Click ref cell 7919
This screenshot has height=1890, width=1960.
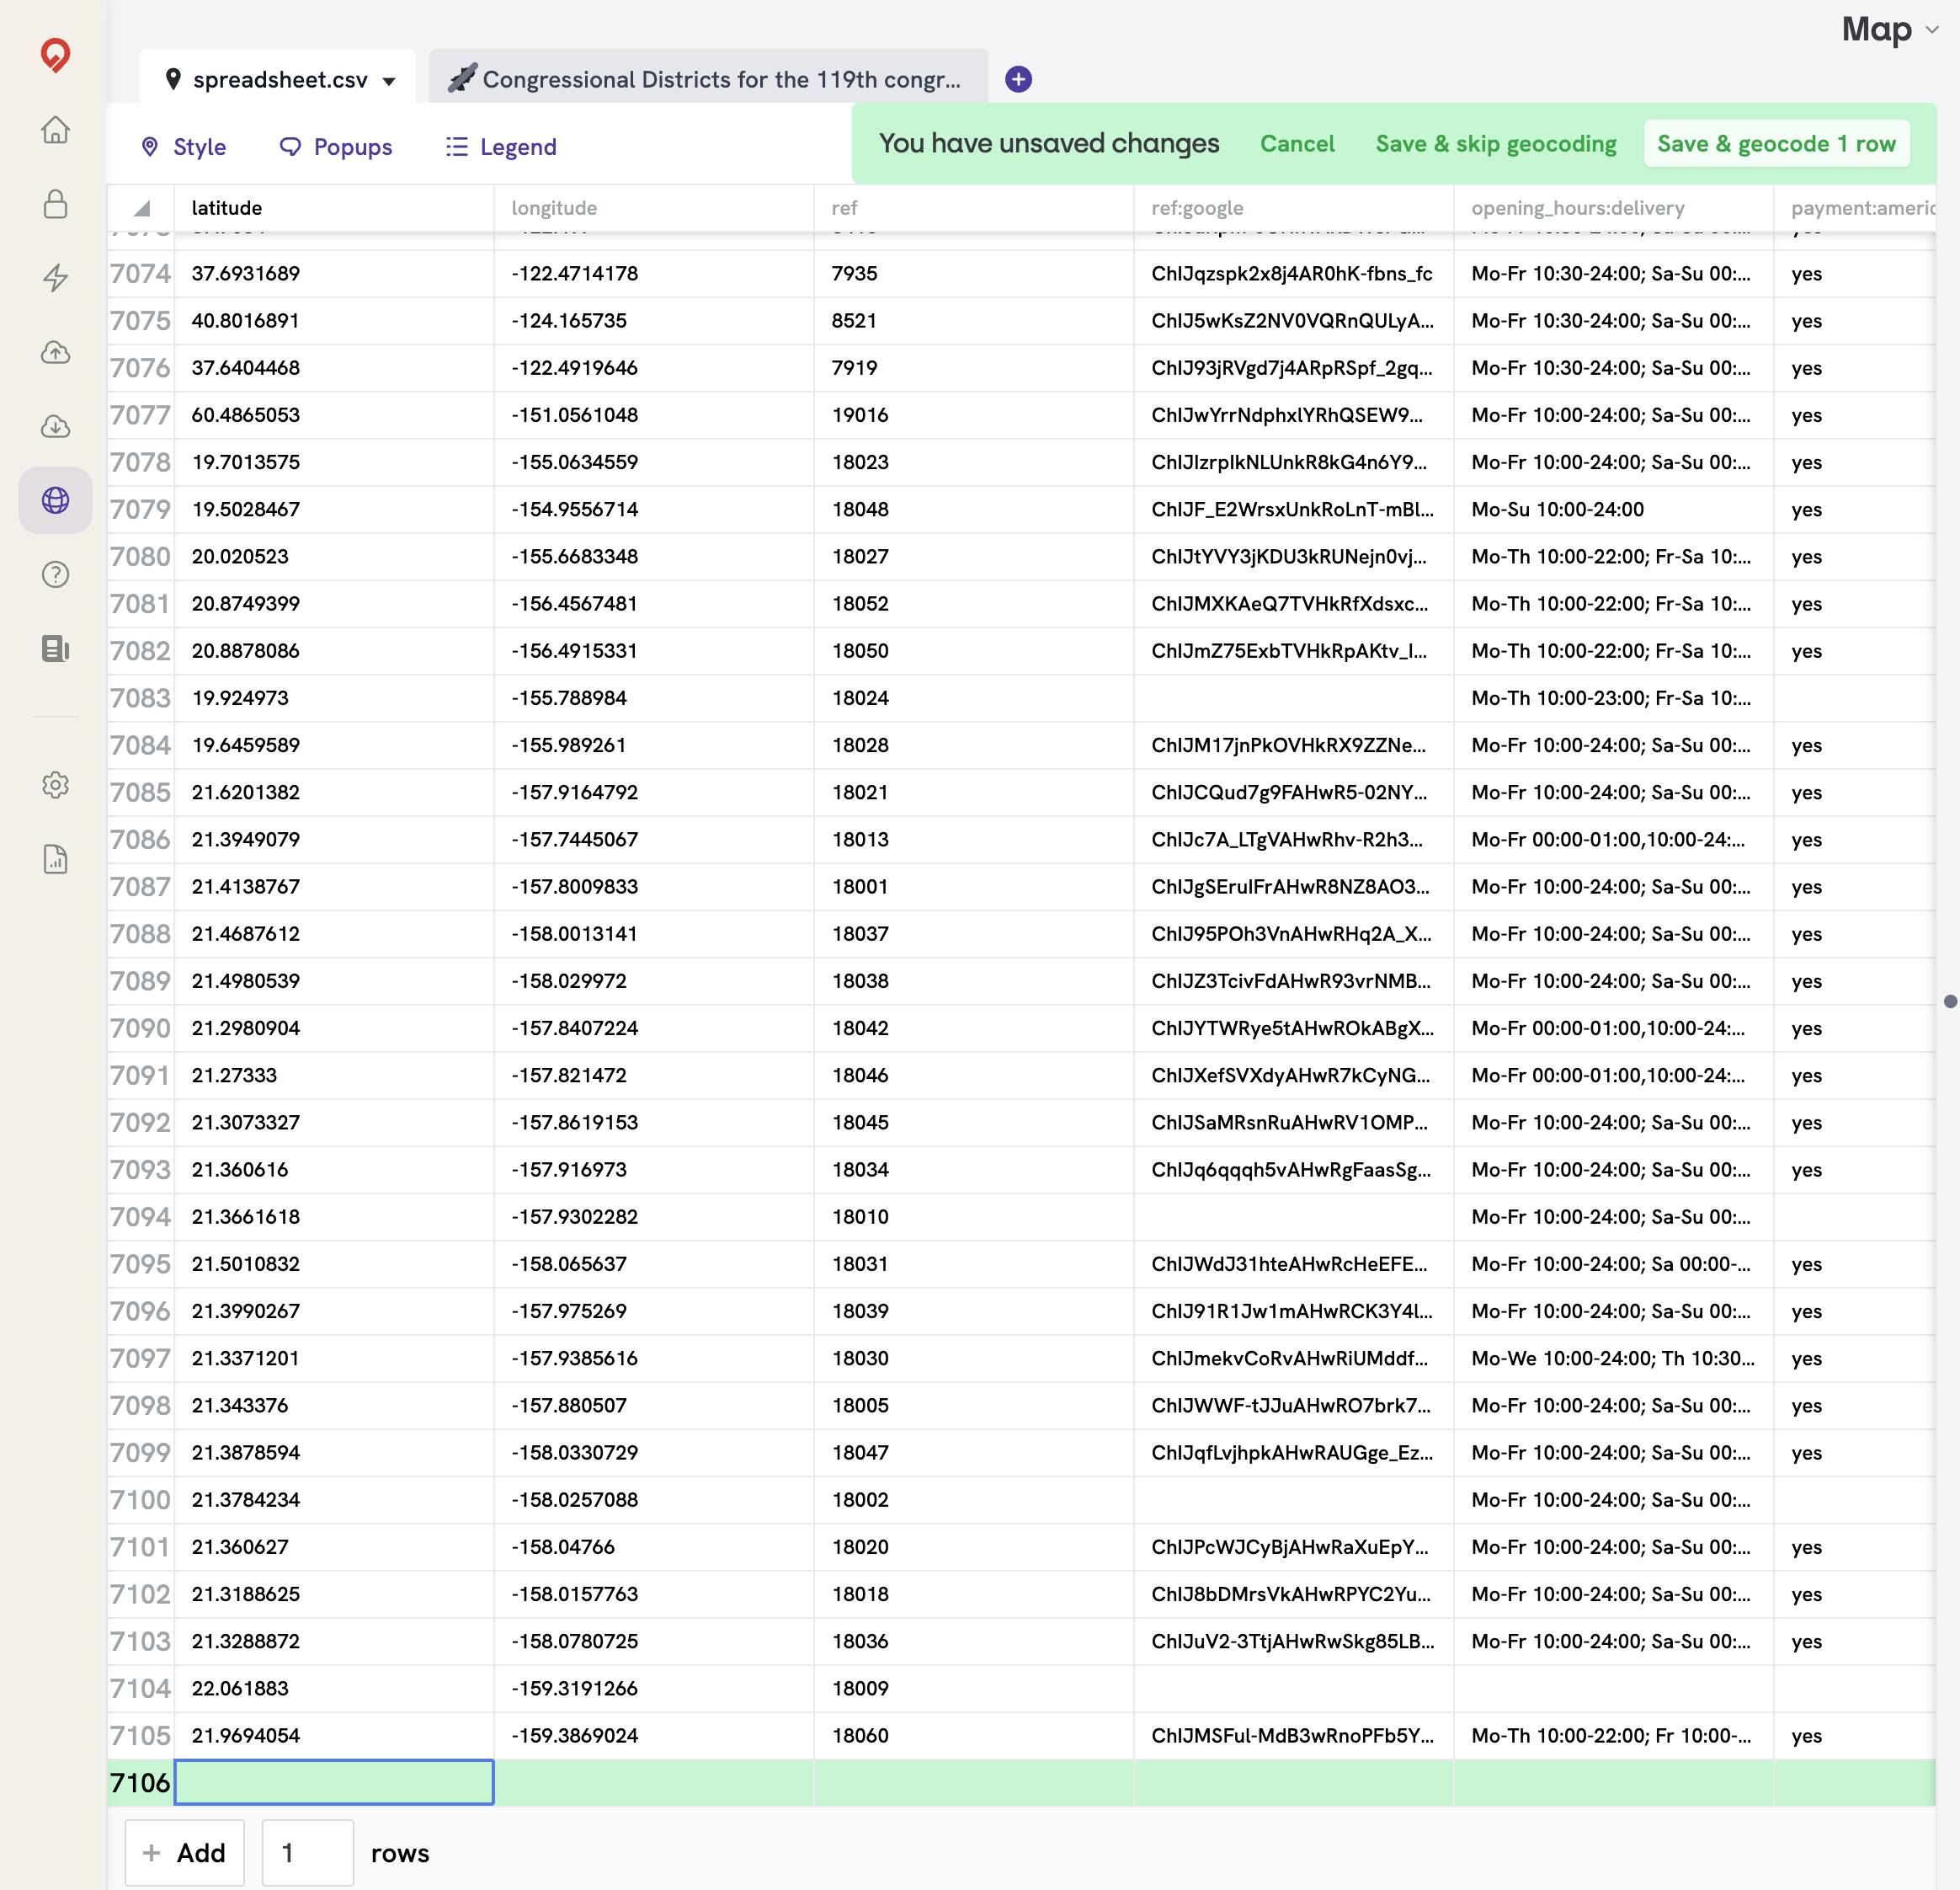(x=974, y=367)
